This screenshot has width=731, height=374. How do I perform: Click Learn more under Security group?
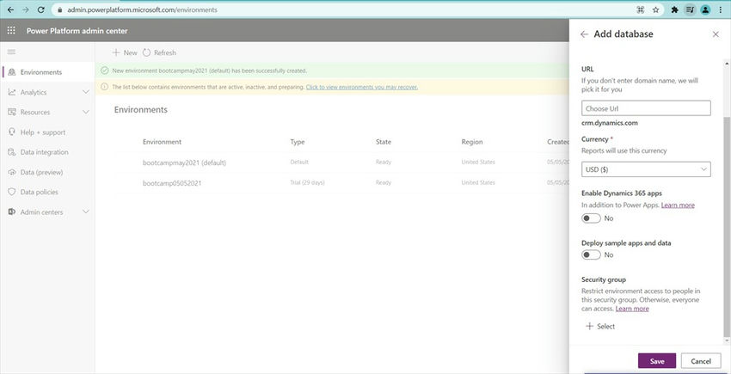pyautogui.click(x=632, y=309)
